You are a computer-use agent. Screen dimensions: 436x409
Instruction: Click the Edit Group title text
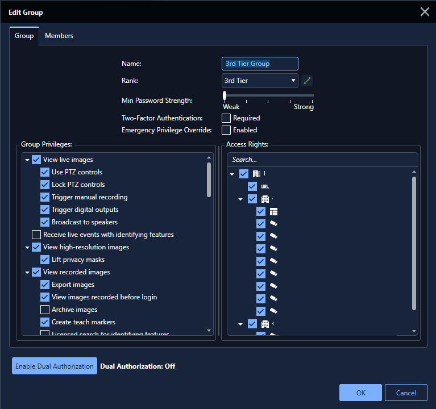pos(26,12)
